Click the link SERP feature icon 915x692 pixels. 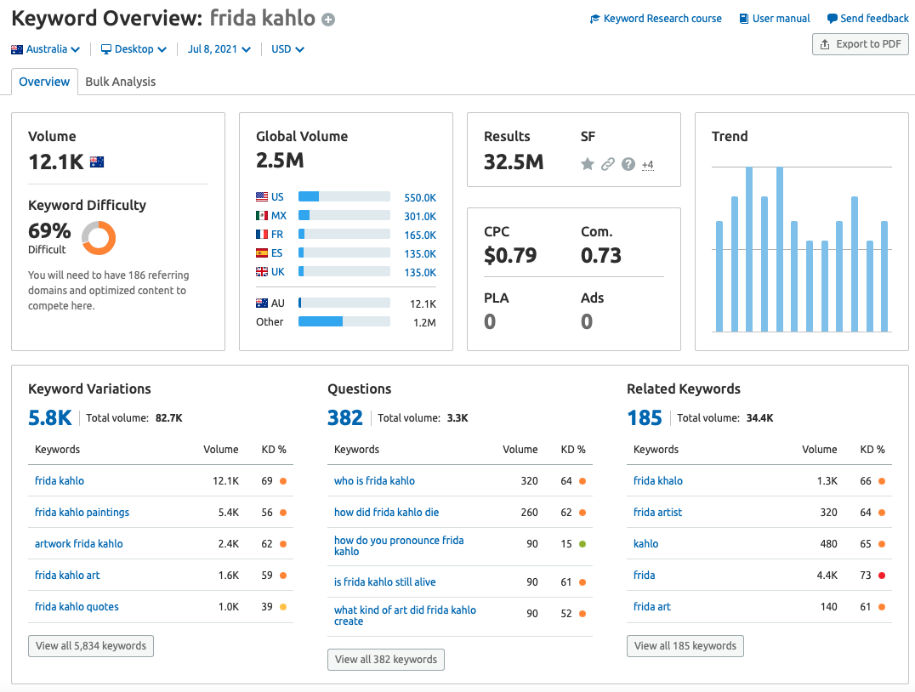click(x=607, y=164)
